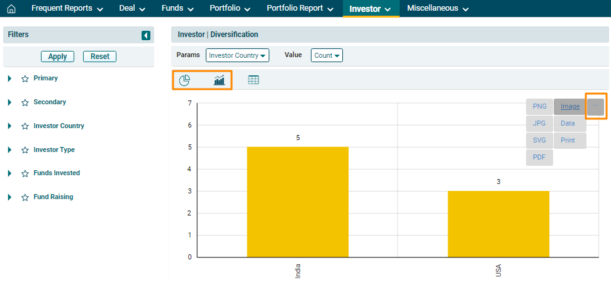Switch to pie chart view
This screenshot has height=282, width=611.
click(184, 80)
